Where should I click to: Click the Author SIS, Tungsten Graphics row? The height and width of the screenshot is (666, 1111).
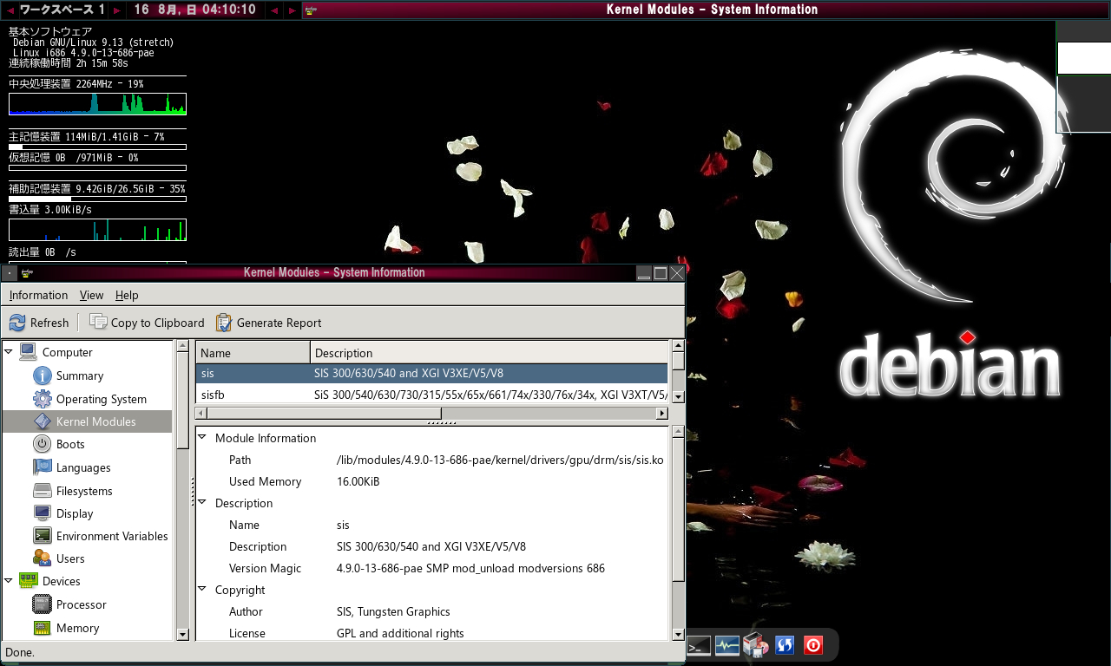click(x=431, y=611)
